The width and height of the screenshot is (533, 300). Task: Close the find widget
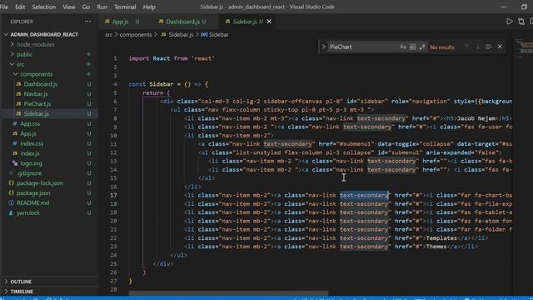coord(500,47)
